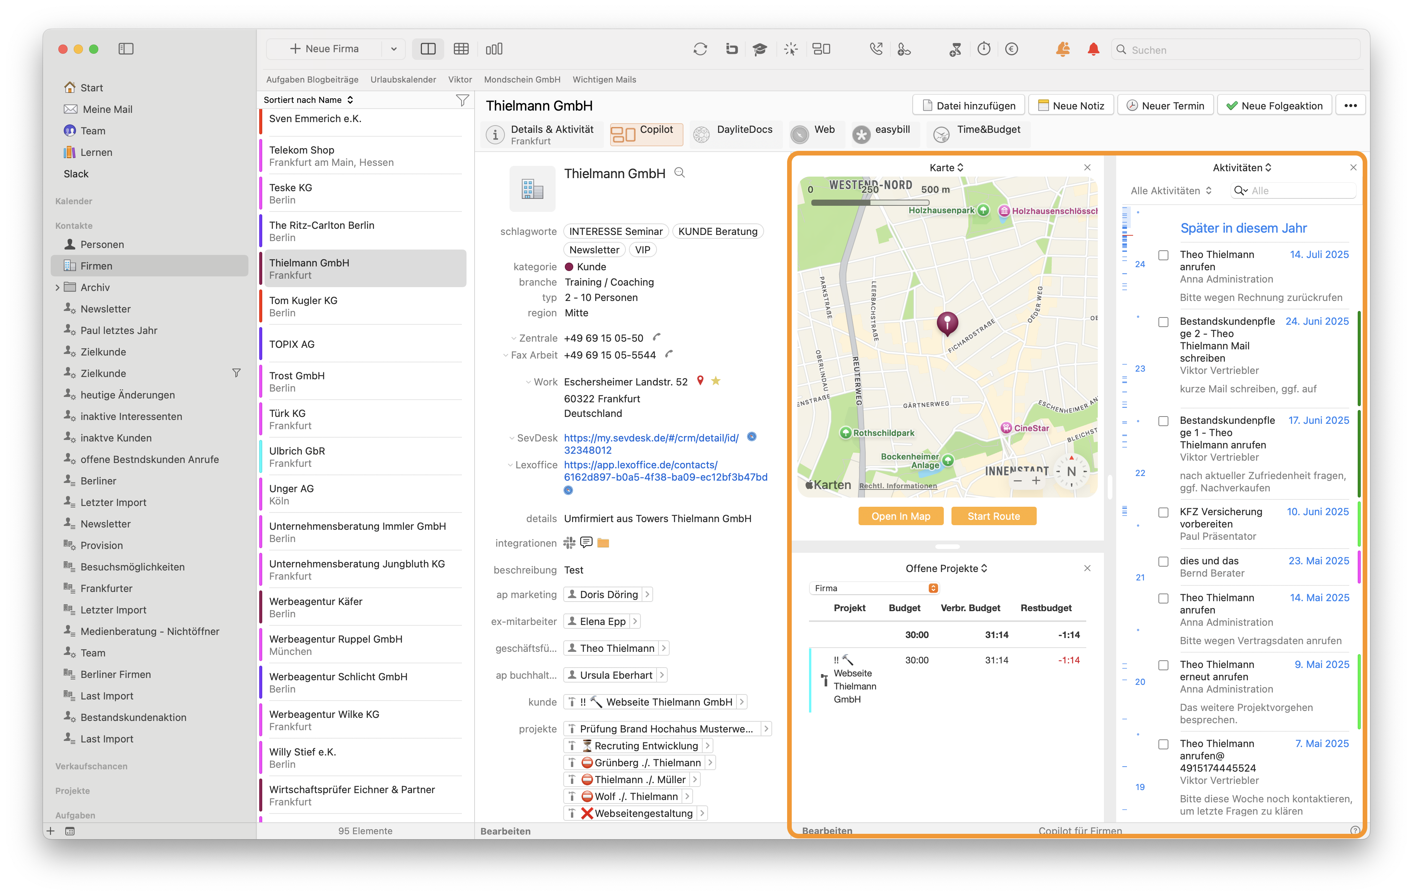
Task: Open the chat bubble integration icon
Action: pyautogui.click(x=586, y=543)
